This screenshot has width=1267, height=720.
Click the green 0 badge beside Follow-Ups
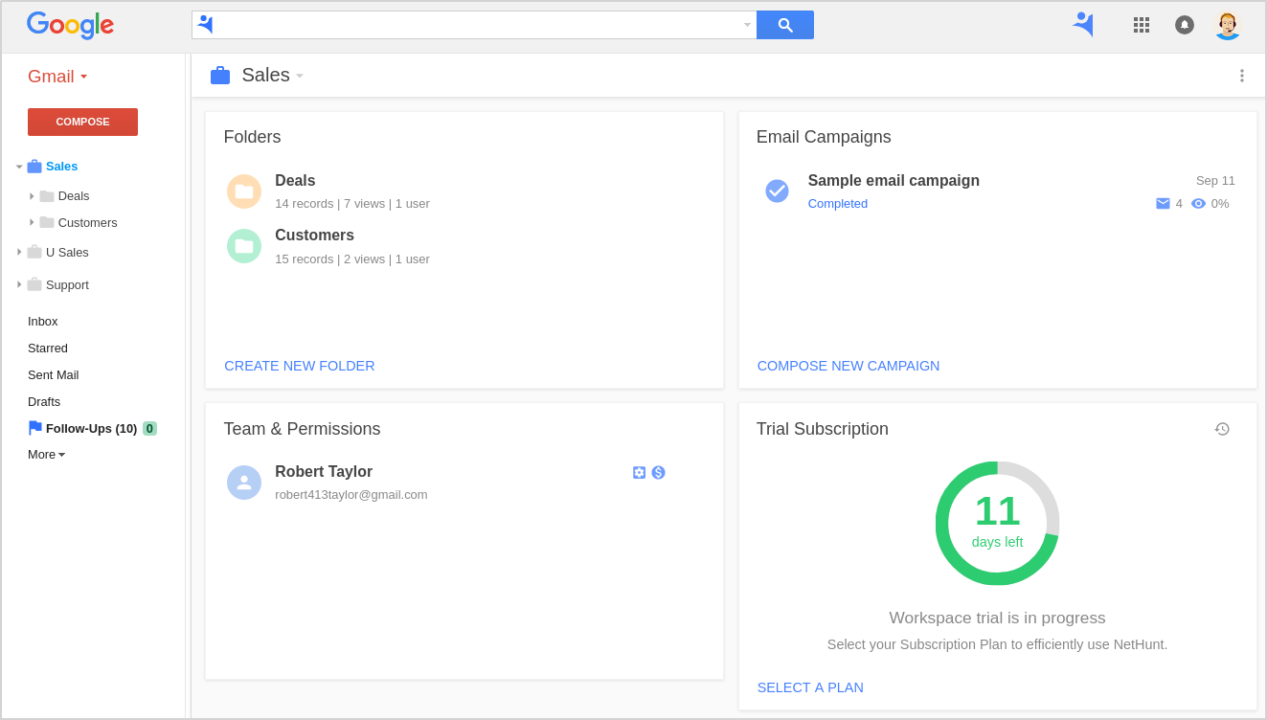point(149,429)
